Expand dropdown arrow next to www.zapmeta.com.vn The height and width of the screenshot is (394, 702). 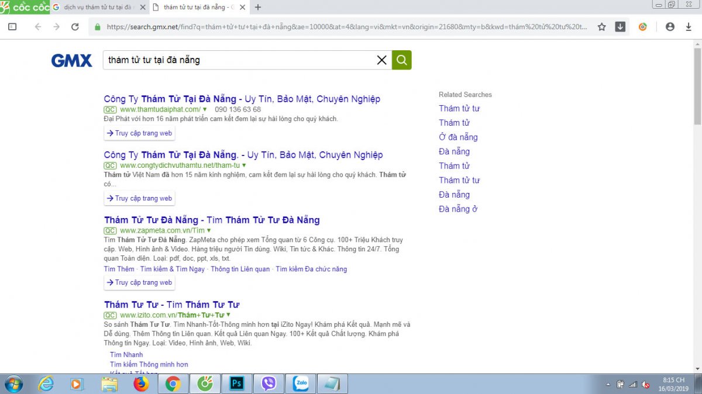tap(209, 230)
